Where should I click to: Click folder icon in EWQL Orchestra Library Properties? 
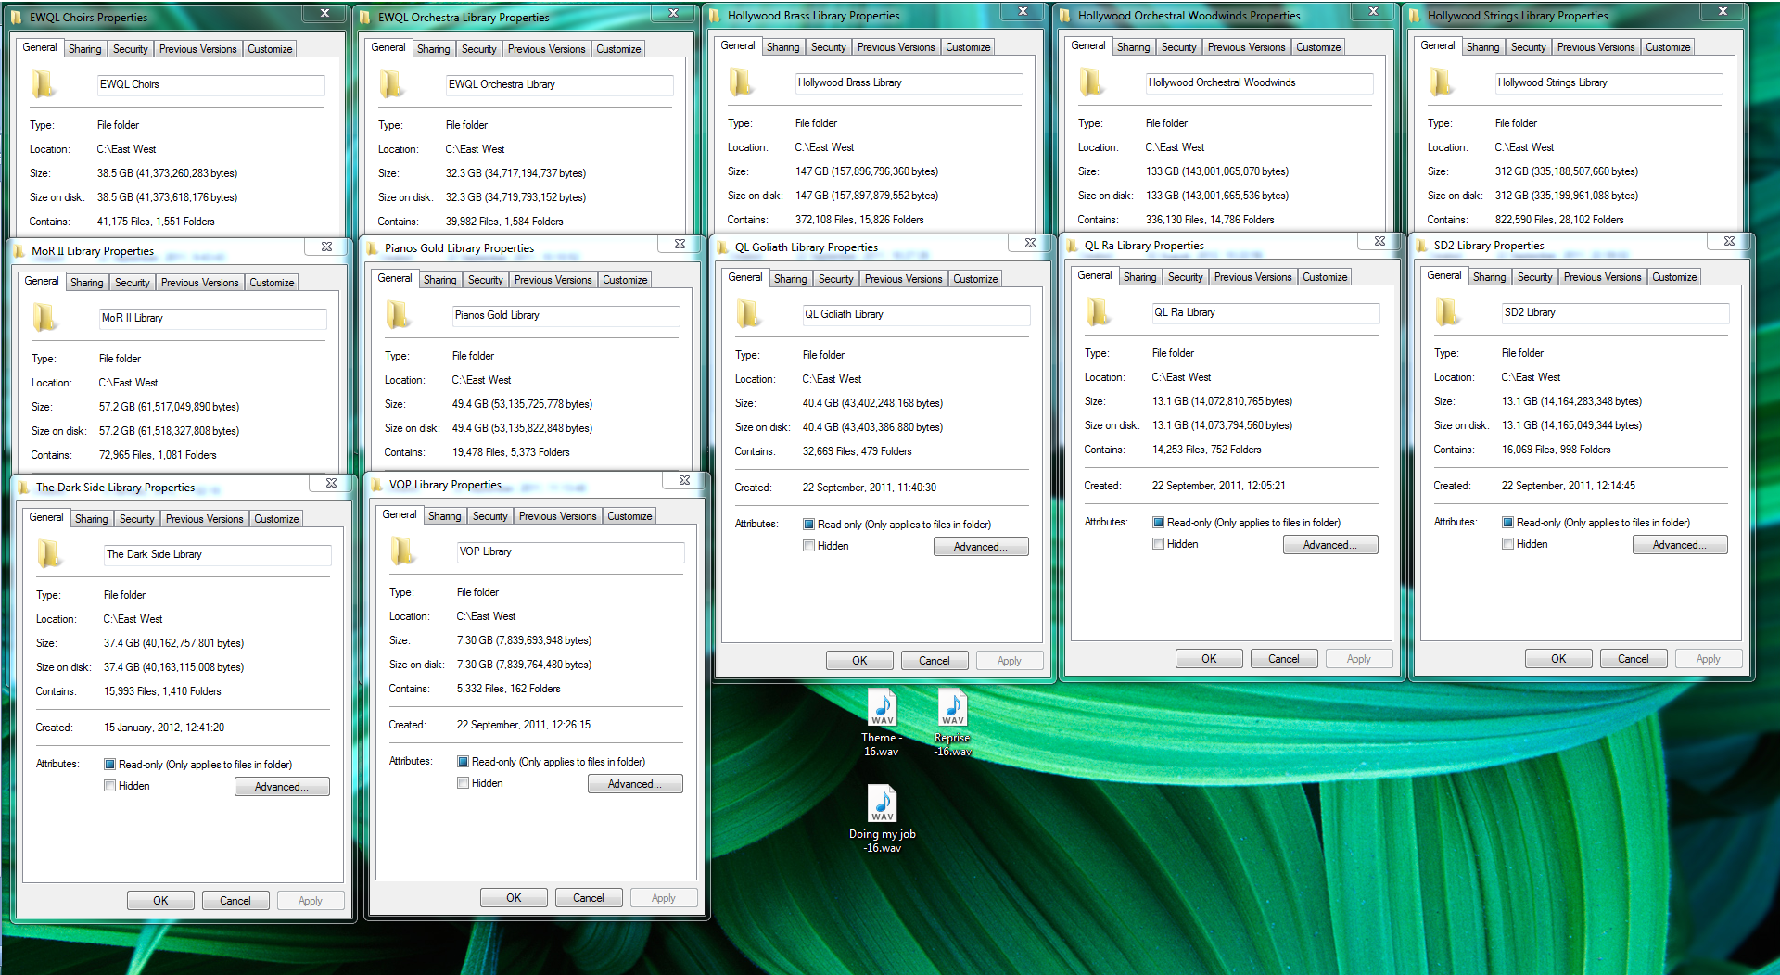coord(391,84)
